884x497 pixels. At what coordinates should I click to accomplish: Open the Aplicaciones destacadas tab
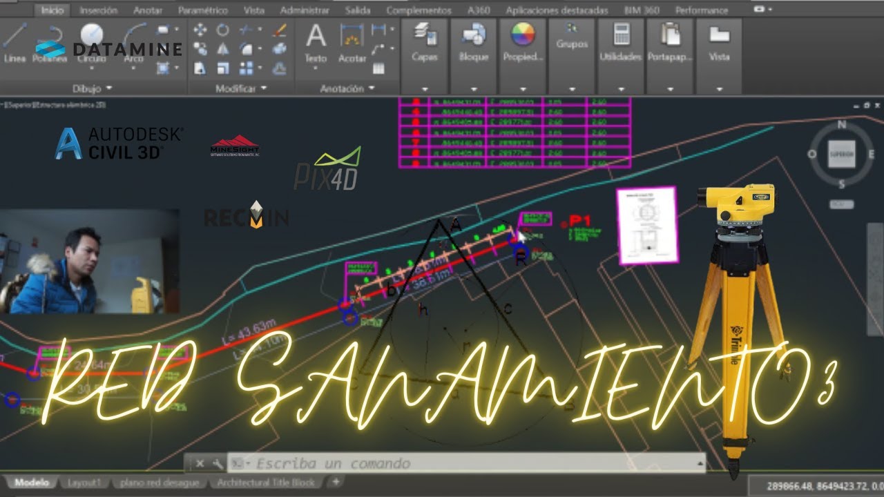(x=557, y=10)
